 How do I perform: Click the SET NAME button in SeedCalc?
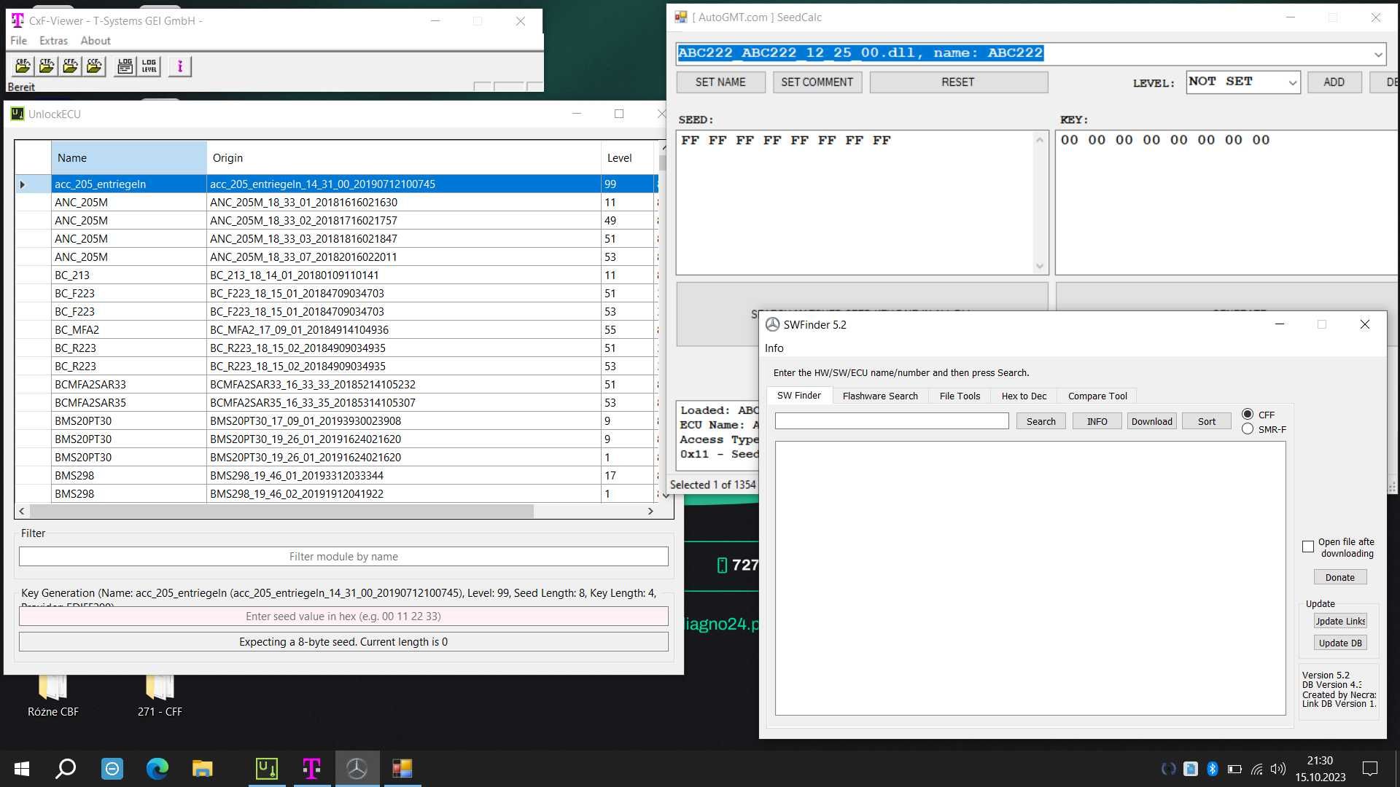tap(720, 82)
